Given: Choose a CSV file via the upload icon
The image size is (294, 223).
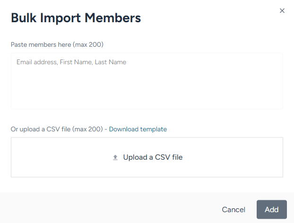Looking at the screenshot, I should [115, 157].
